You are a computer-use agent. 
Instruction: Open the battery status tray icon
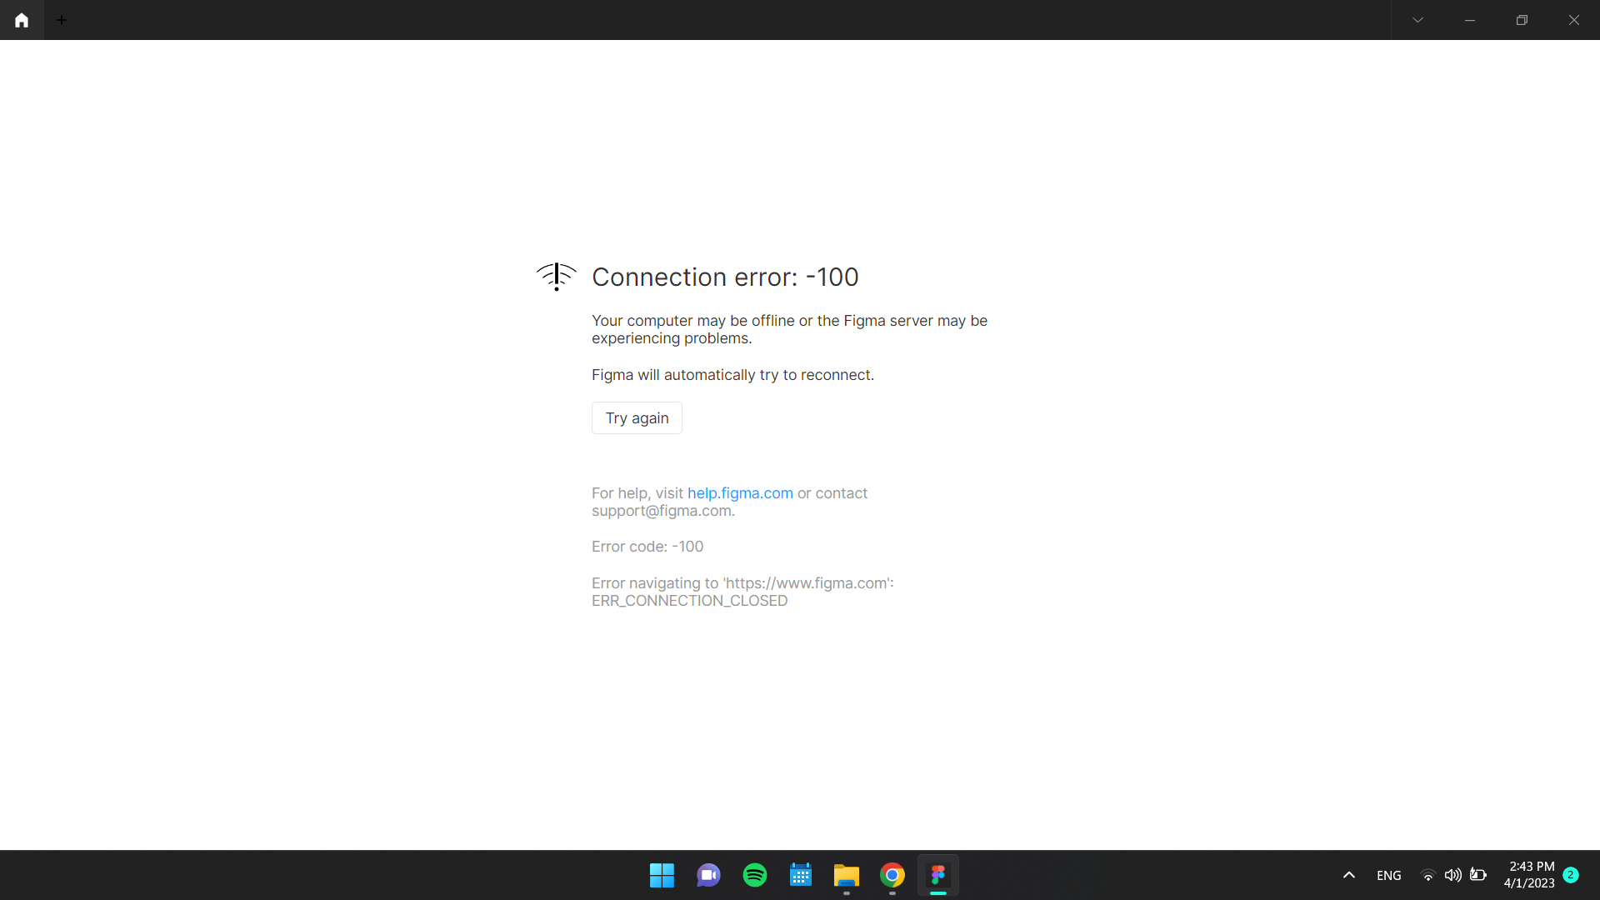(1478, 875)
